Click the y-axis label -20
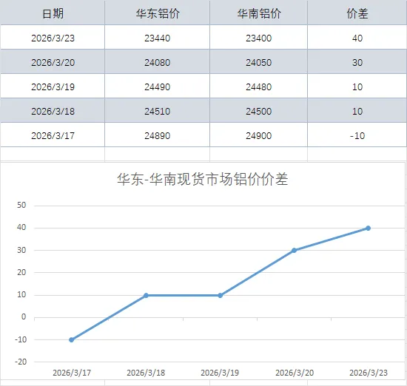407x386 pixels. click(x=21, y=362)
